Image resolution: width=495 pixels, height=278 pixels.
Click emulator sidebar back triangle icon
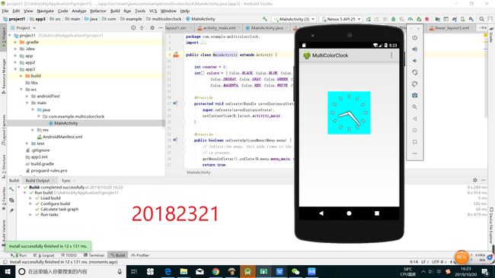415,118
